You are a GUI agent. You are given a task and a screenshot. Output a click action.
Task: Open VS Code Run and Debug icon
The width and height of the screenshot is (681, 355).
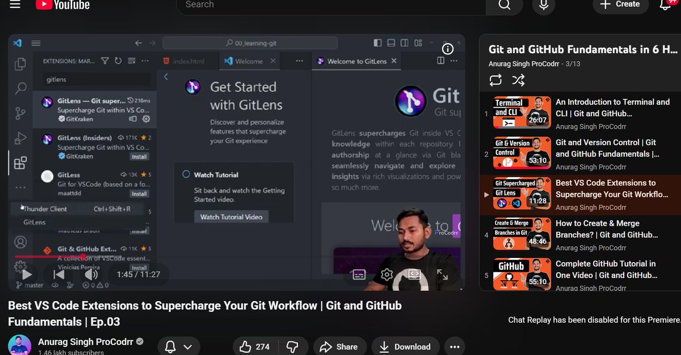point(20,138)
